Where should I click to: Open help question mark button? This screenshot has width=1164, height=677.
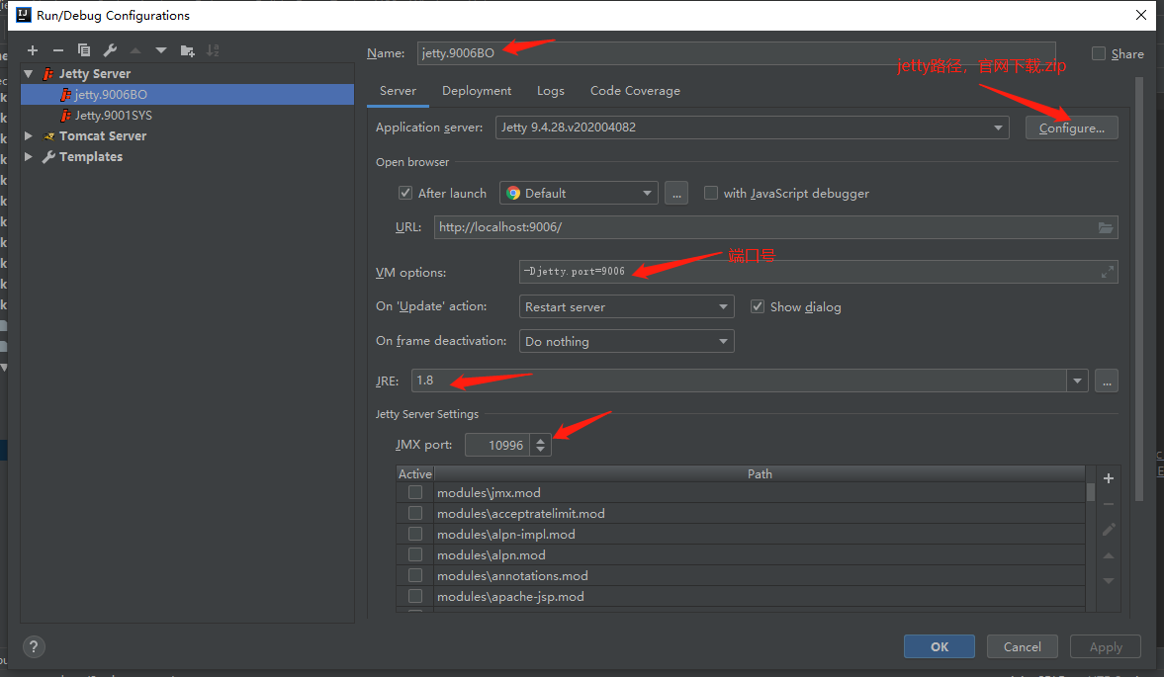click(34, 646)
